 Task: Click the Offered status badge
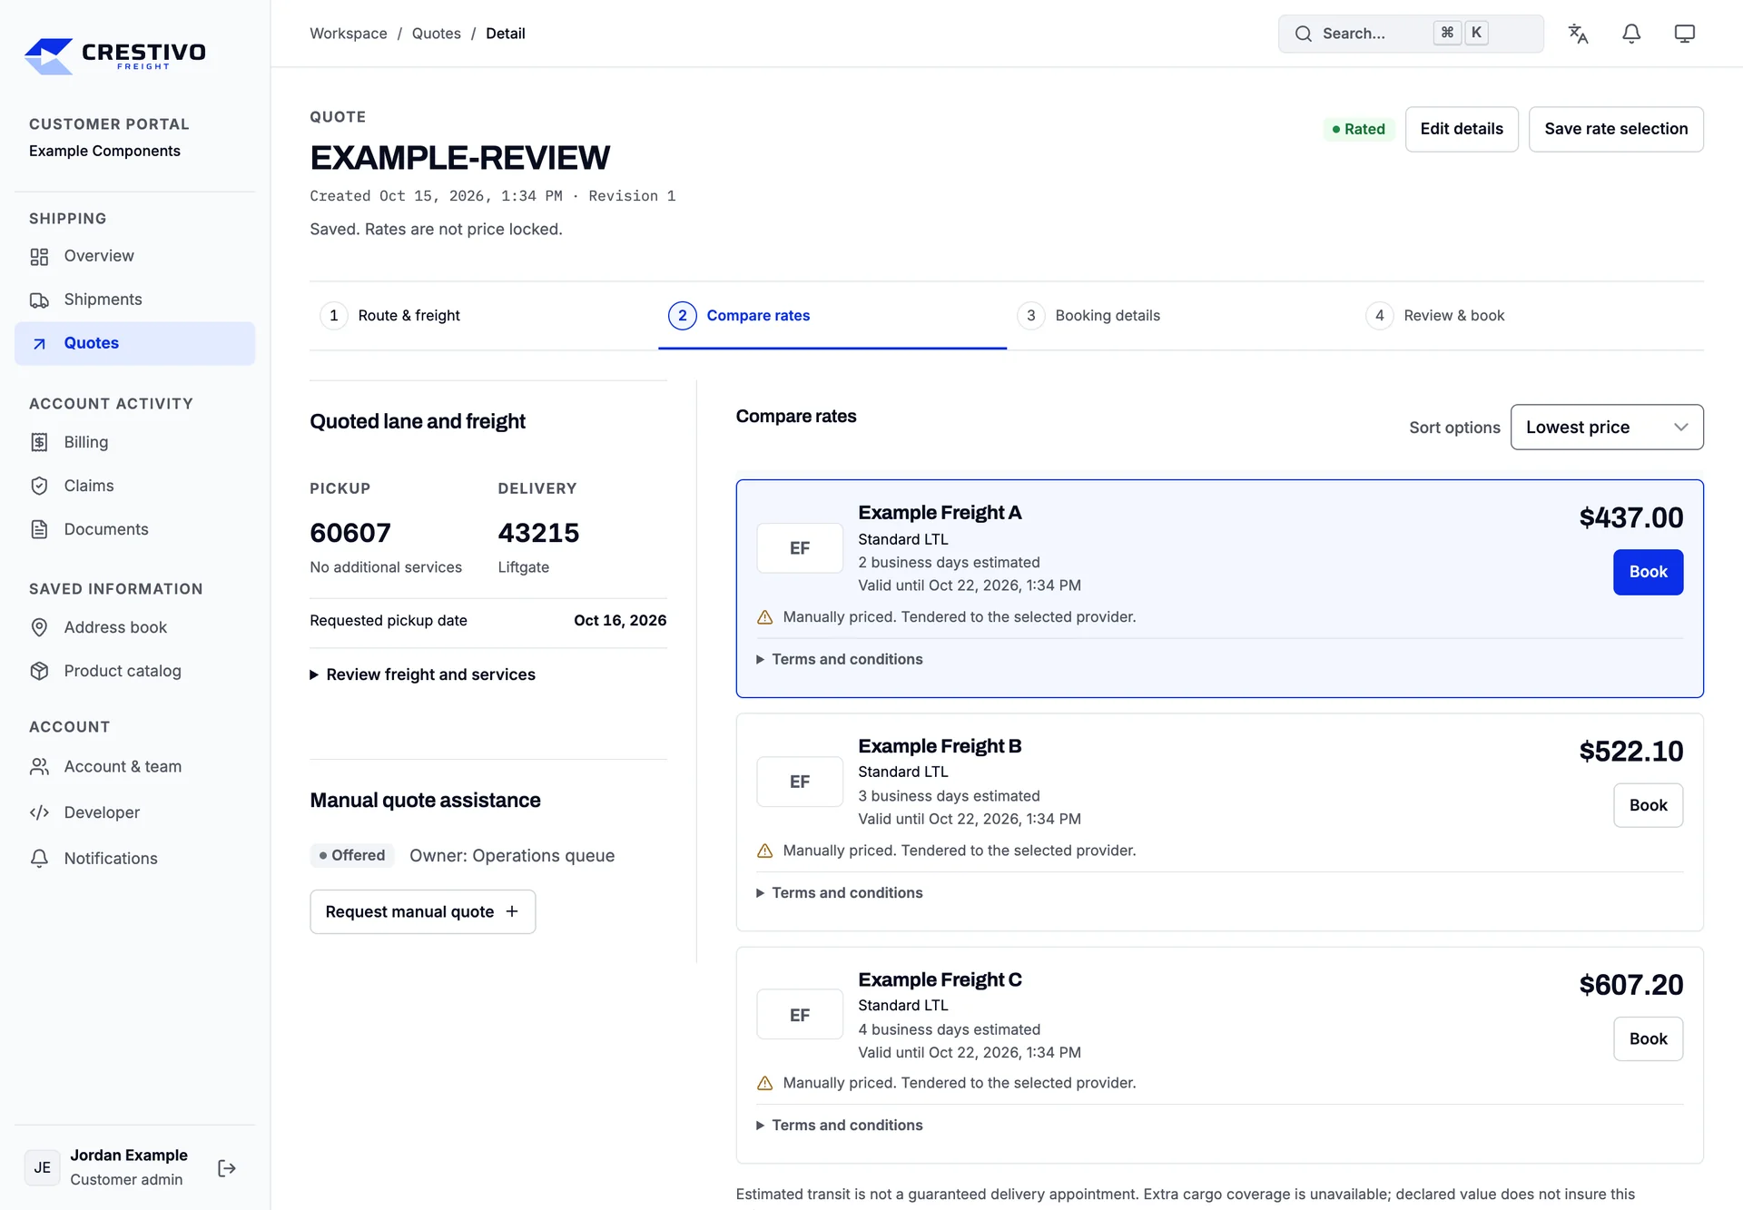coord(352,855)
